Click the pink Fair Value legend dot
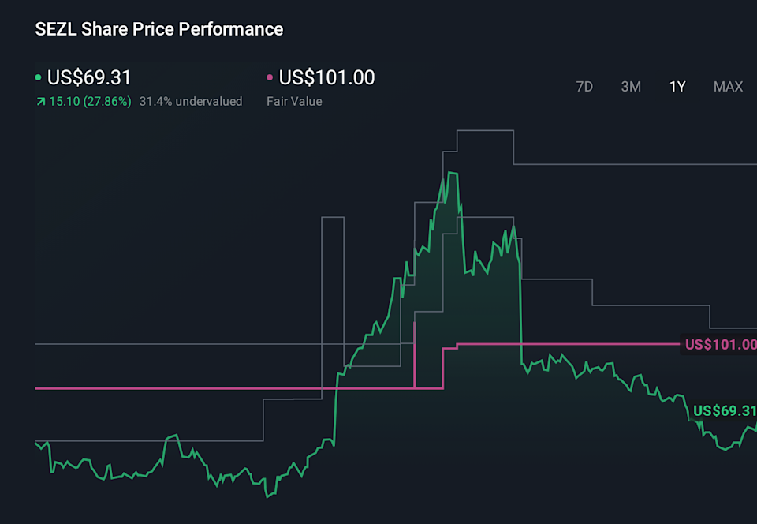This screenshot has height=524, width=757. (x=268, y=77)
